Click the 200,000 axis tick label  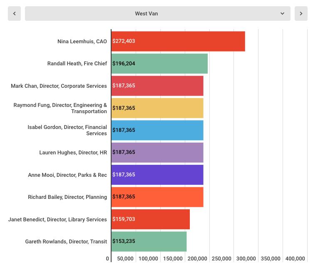[x=197, y=259]
